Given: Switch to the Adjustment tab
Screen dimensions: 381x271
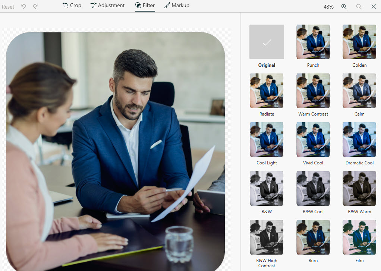Looking at the screenshot, I should tap(107, 6).
